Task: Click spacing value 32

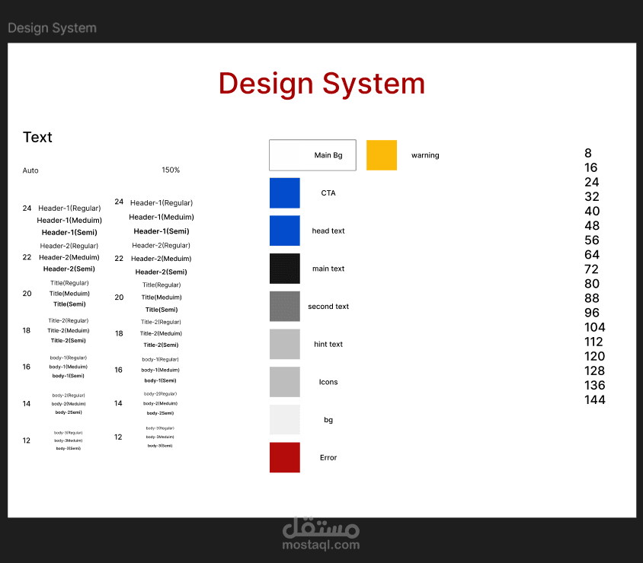Action: click(592, 196)
